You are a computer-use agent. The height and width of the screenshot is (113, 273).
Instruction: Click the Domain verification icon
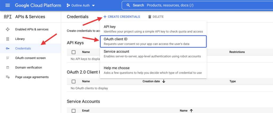(x=7, y=68)
